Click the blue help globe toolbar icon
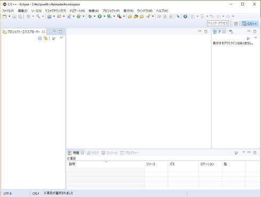The image size is (261, 197). tap(185, 17)
